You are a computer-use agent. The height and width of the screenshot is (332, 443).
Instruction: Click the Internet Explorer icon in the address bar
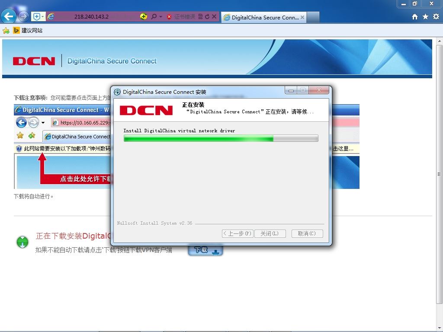coord(51,17)
